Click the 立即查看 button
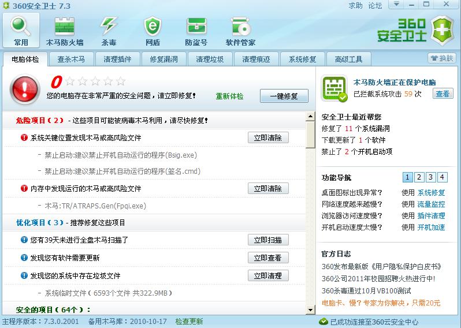The width and height of the screenshot is (461, 328). pyautogui.click(x=268, y=258)
